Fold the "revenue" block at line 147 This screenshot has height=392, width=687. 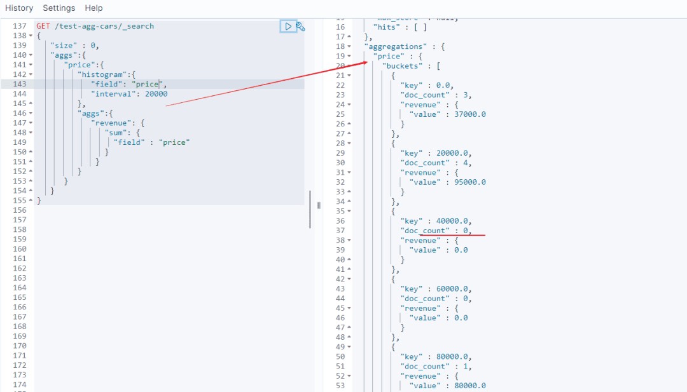31,123
